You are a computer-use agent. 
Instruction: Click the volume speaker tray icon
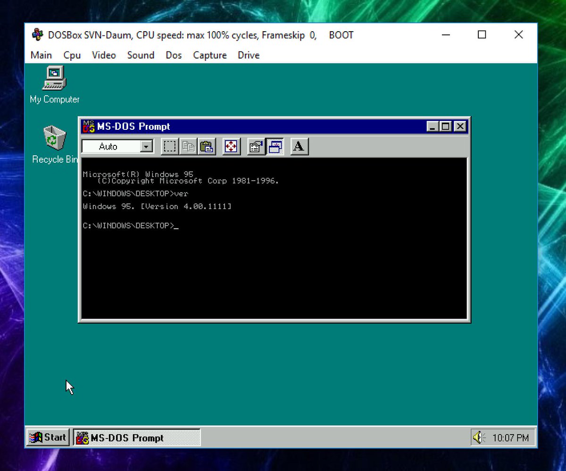(479, 437)
